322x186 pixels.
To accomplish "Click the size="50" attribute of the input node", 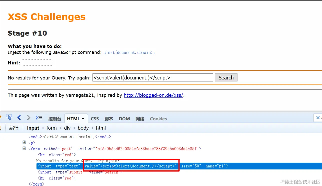I will (x=191, y=166).
